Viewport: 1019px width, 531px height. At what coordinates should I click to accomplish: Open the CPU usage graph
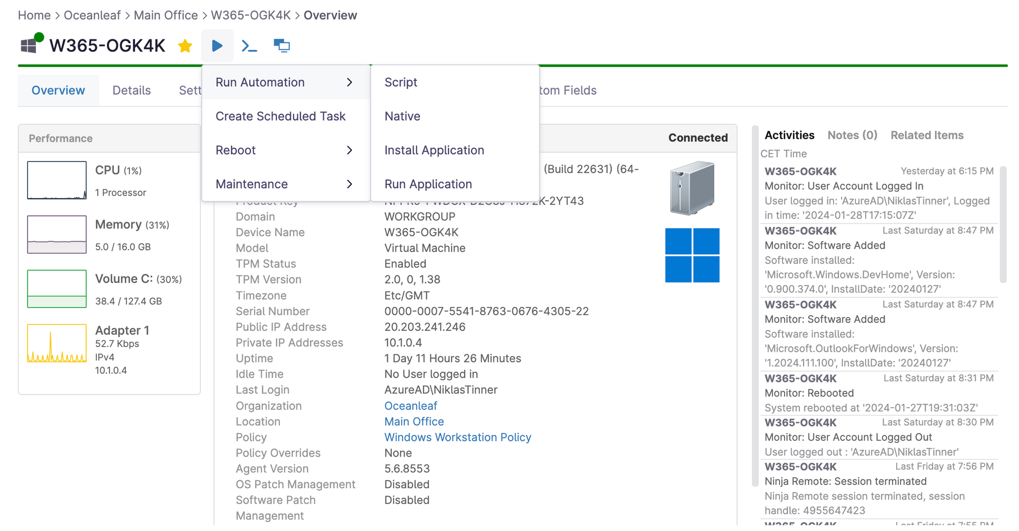coord(57,180)
